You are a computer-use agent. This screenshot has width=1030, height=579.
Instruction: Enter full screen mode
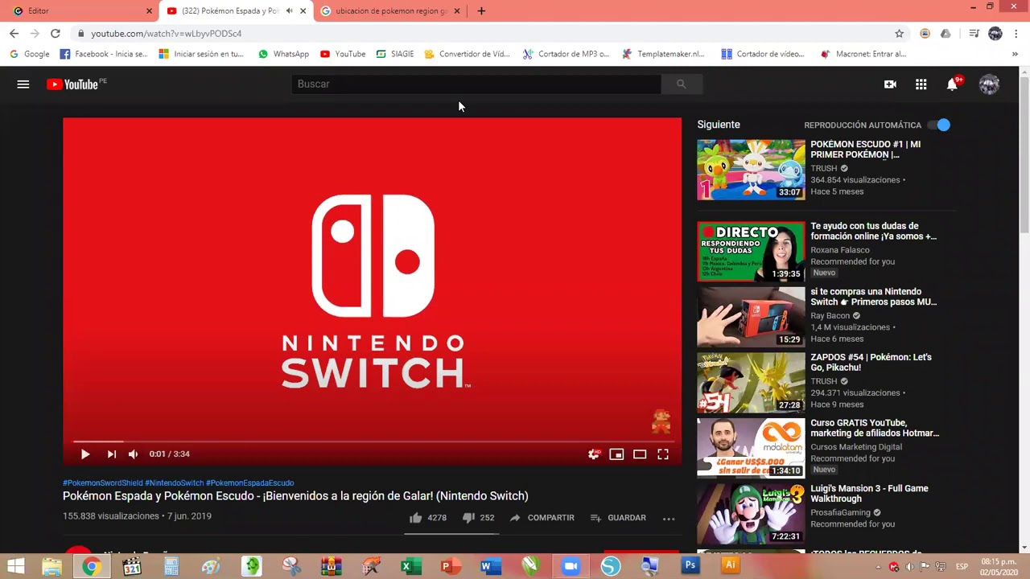point(663,454)
